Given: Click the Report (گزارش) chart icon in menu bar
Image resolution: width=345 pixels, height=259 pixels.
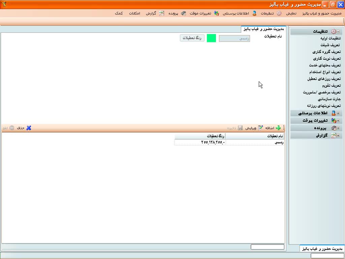Looking at the screenshot, I should pos(162,13).
